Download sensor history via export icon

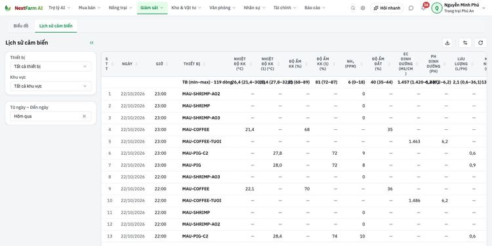coord(447,43)
